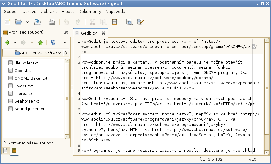Open Find and Replace icon
The height and width of the screenshot is (164, 271).
[x=140, y=22]
